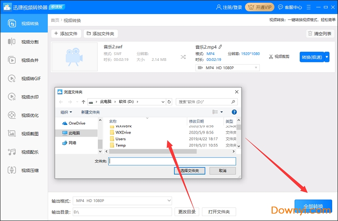The height and width of the screenshot is (221, 338).
Task: Open recent locations chevron in dialog
Action: (x=77, y=101)
